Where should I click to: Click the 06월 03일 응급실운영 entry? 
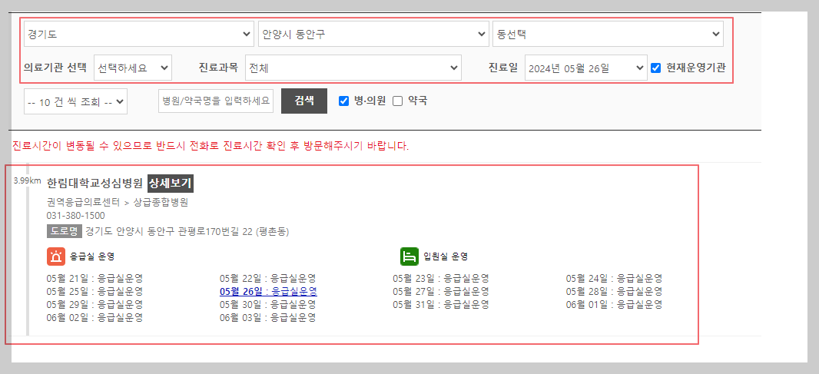pyautogui.click(x=268, y=317)
